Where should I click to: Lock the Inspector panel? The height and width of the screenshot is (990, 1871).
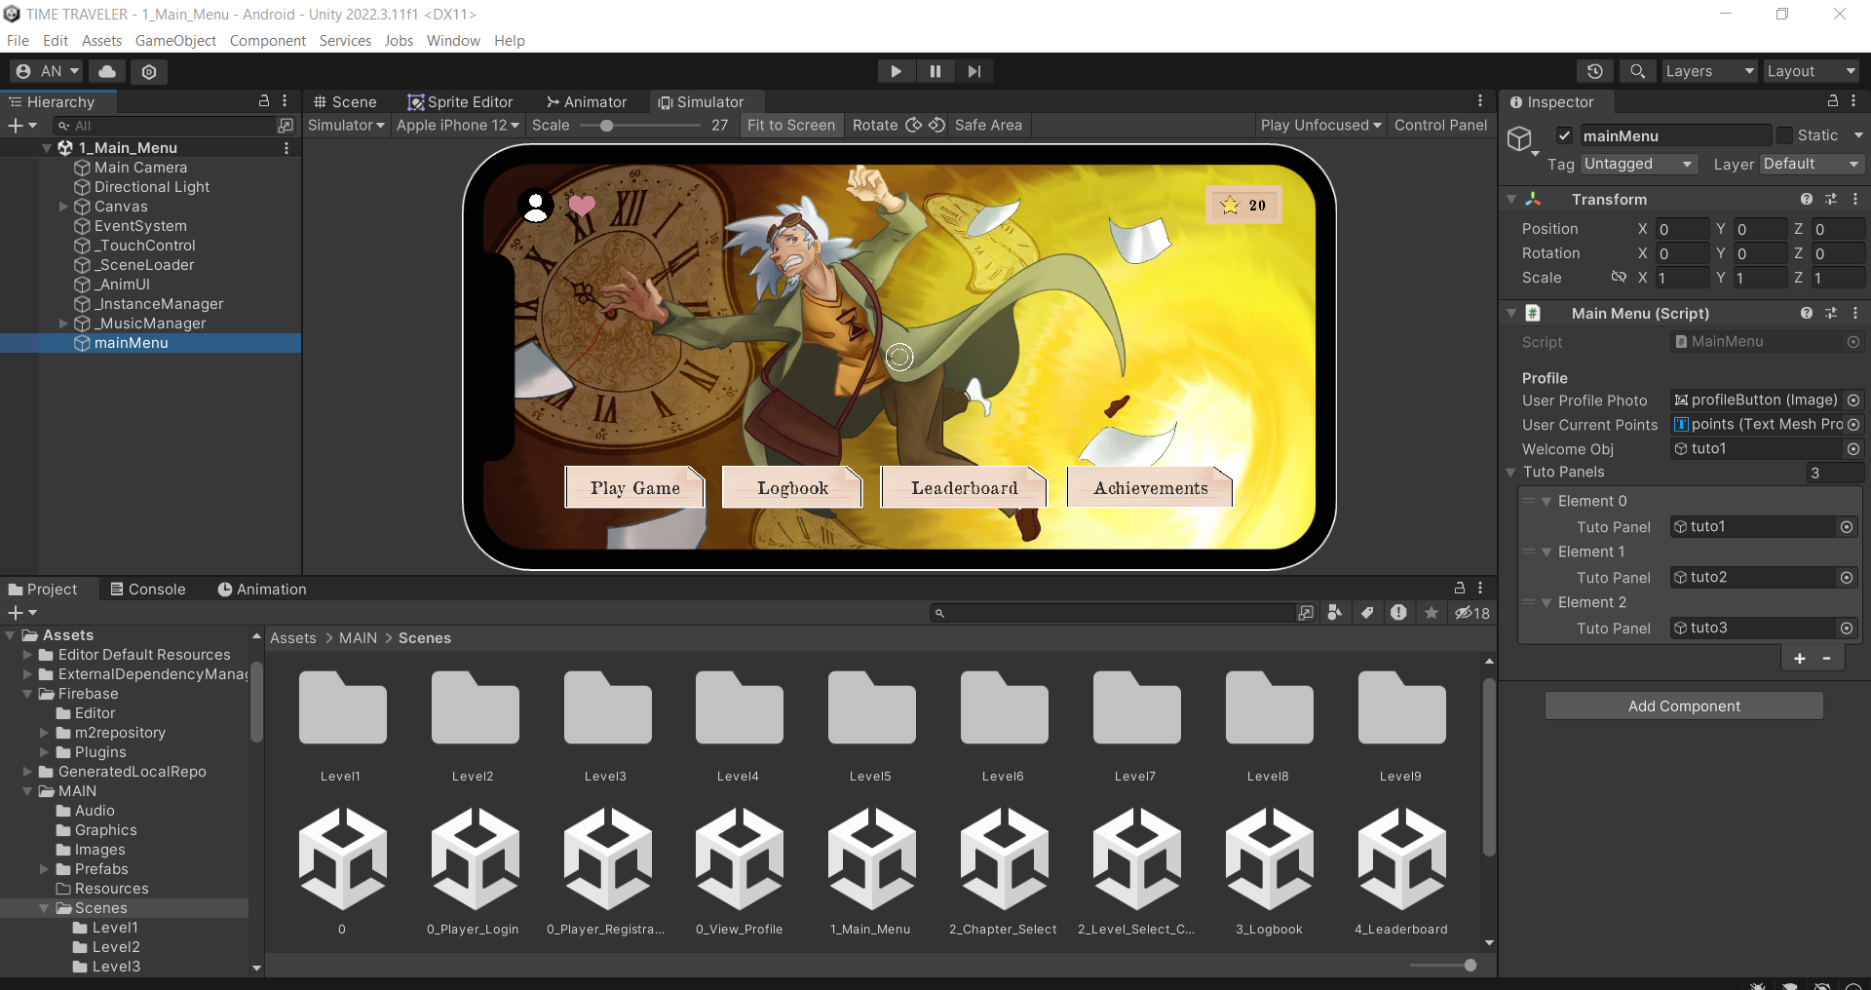click(x=1832, y=101)
